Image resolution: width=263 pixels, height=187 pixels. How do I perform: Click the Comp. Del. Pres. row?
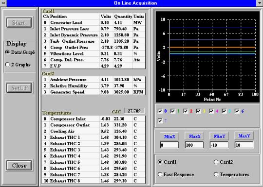pyautogui.click(x=94, y=60)
